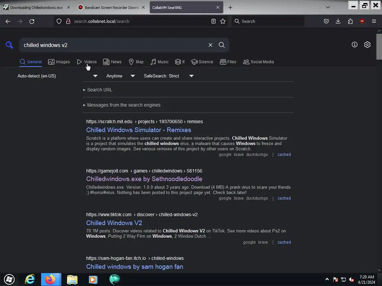Open the Anytime time range dropdown
Screen dimensions: 382x286
pyautogui.click(x=121, y=76)
